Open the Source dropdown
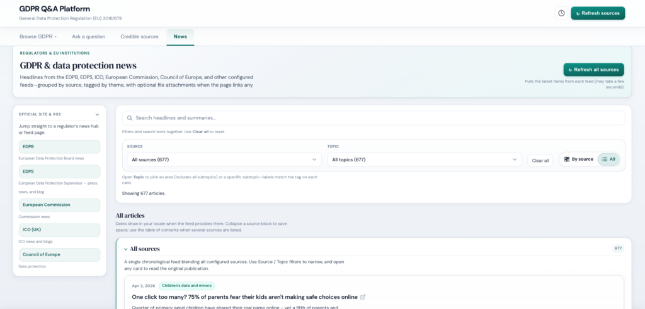The image size is (645, 309). click(224, 160)
